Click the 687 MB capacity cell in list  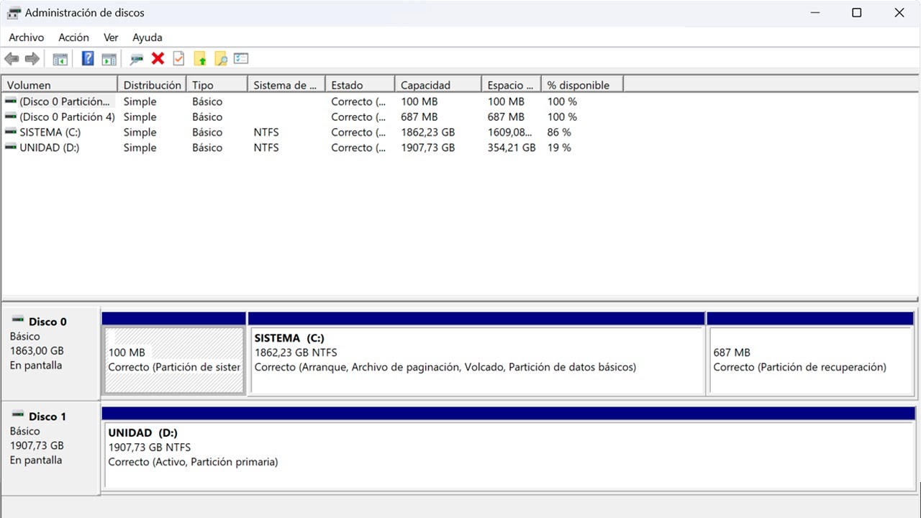(x=419, y=117)
